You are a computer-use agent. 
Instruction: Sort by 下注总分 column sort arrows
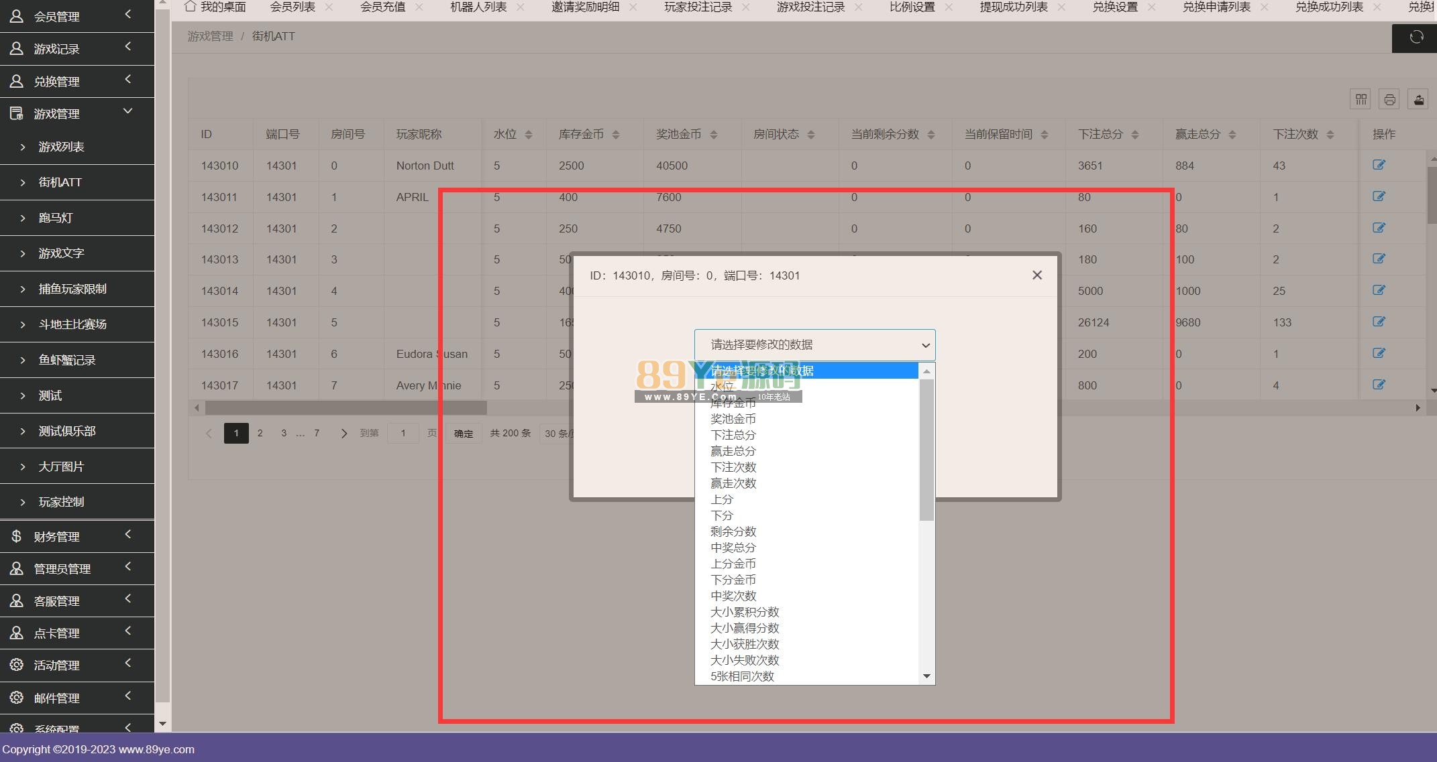tap(1135, 135)
